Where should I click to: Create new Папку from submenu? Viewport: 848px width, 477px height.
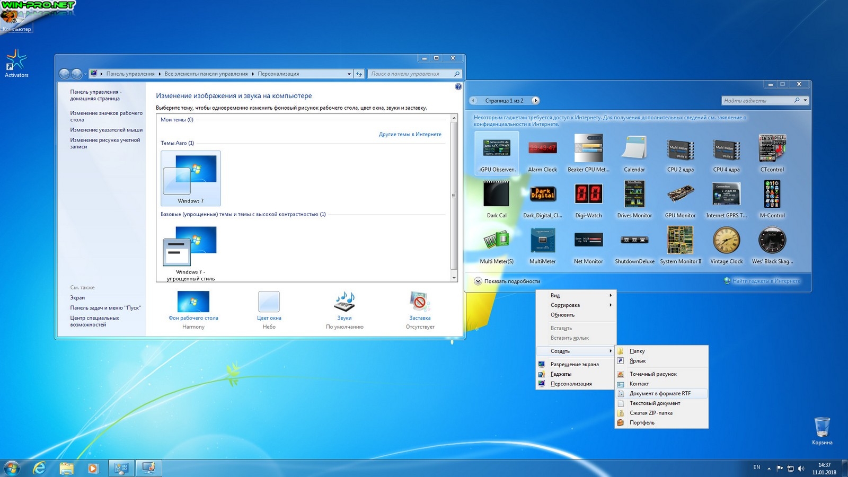pos(661,351)
